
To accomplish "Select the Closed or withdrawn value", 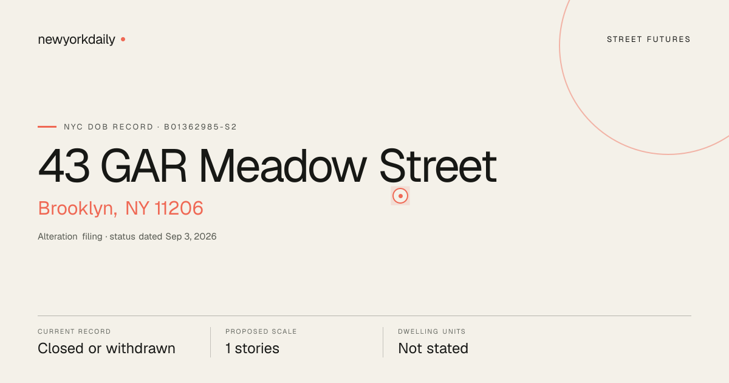I will pos(106,348).
